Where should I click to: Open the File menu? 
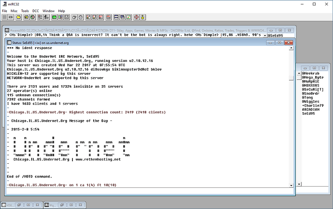coord(5,11)
